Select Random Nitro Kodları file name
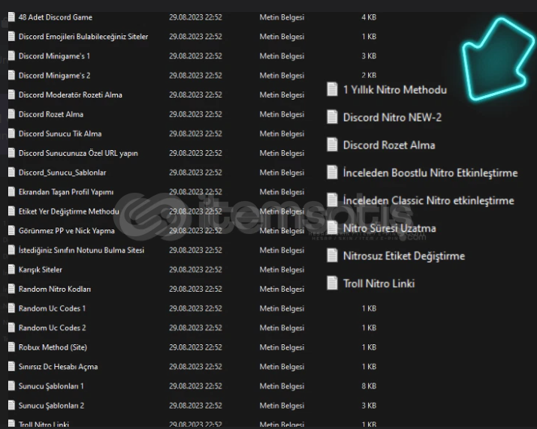Image resolution: width=537 pixels, height=429 pixels. coord(55,289)
